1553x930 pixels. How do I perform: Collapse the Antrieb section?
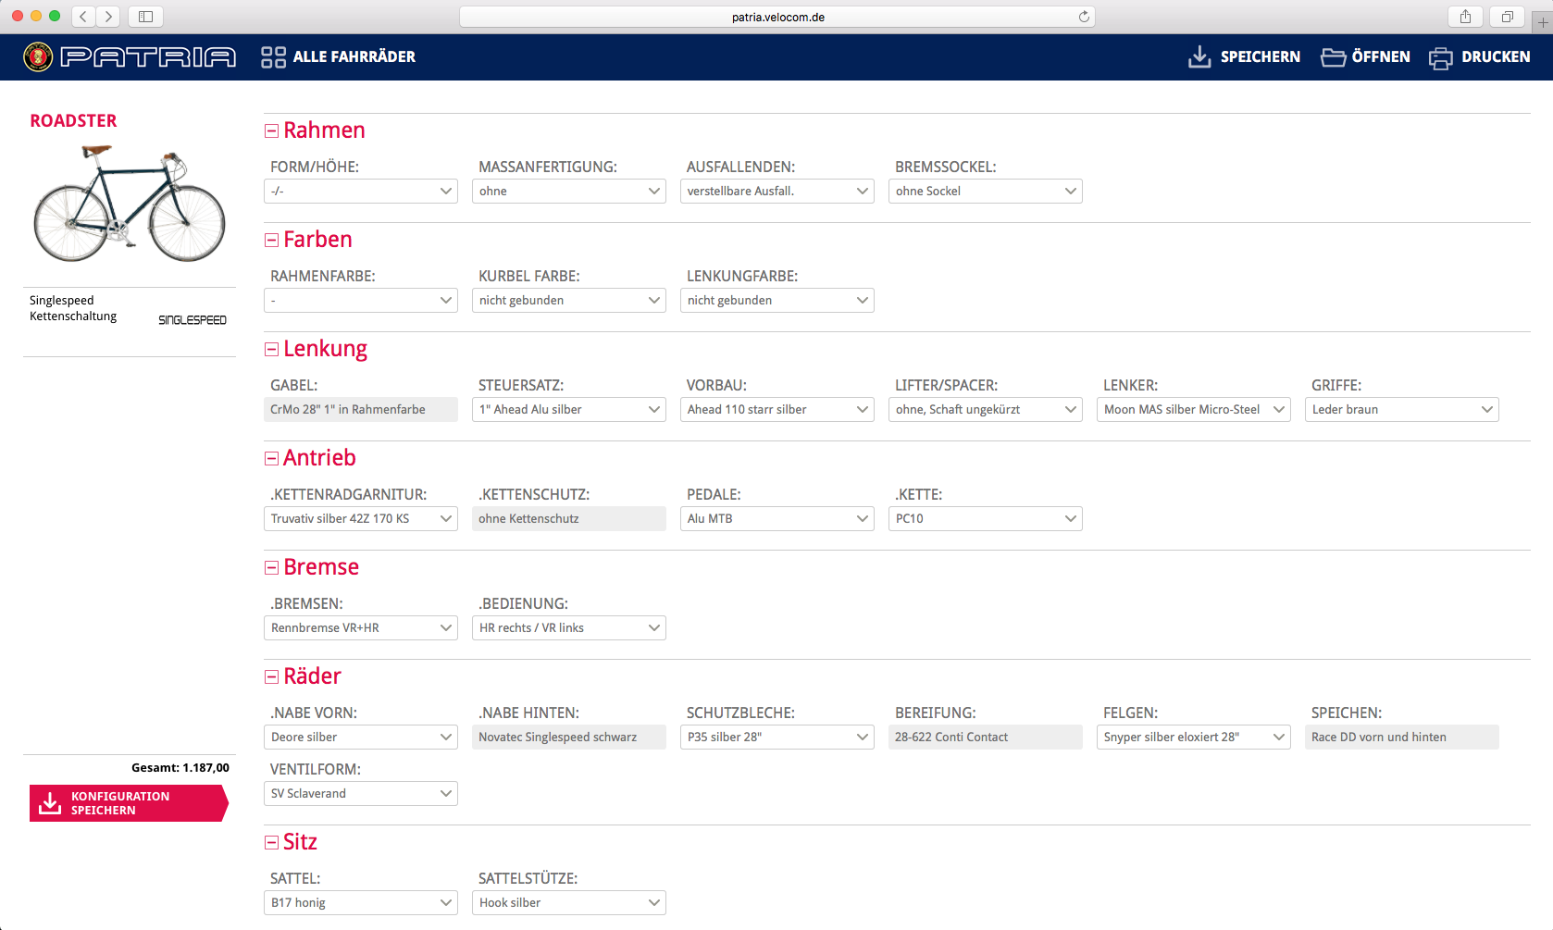coord(272,459)
